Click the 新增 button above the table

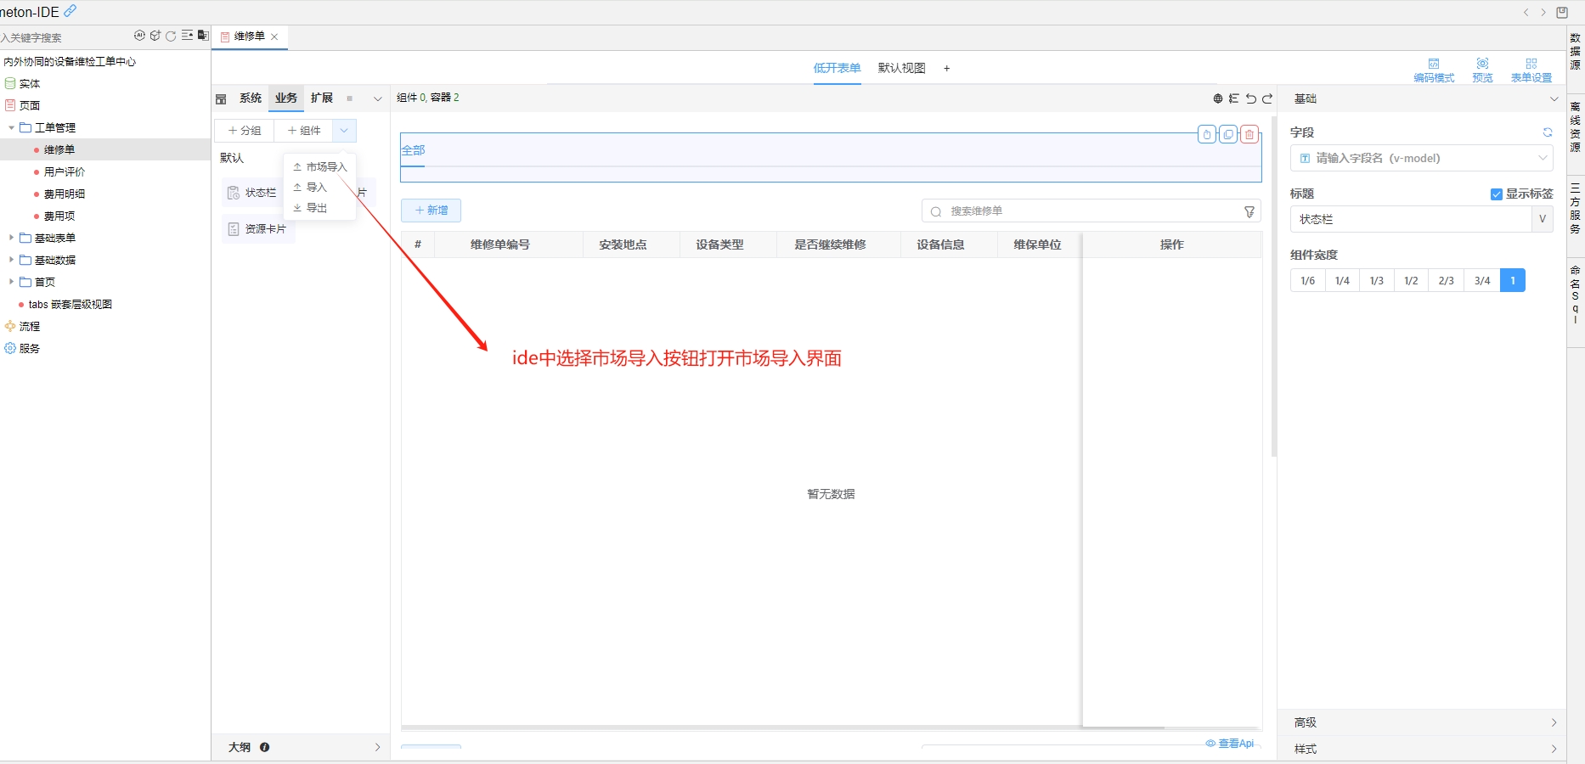tap(431, 211)
